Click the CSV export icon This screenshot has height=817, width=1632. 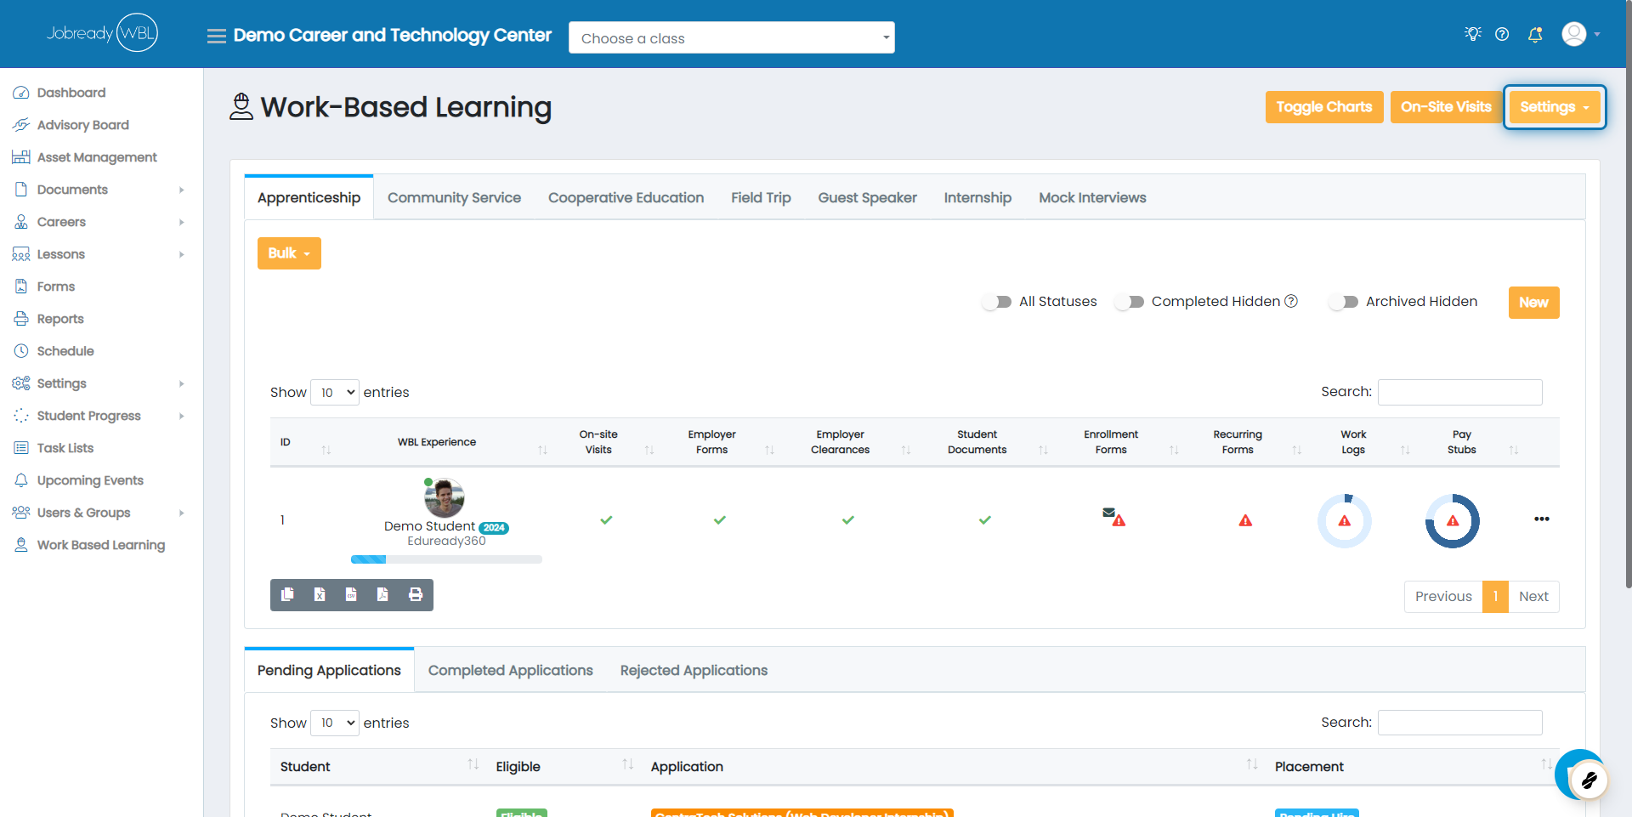[351, 594]
